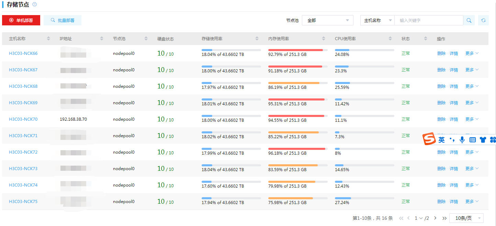The height and width of the screenshot is (226, 496).
Task: Go to the next page arrow
Action: (x=435, y=218)
